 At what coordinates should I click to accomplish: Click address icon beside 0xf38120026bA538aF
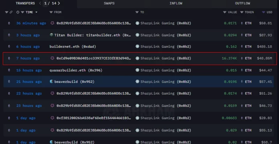52,118
